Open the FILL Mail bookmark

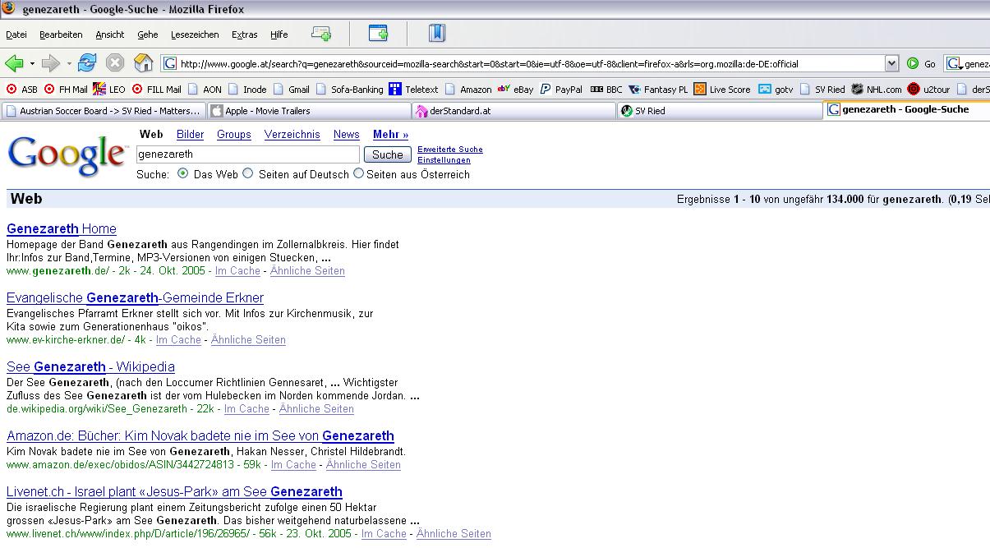(156, 90)
